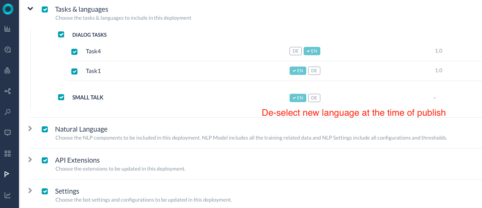Select the bot builder sidebar icon
482x208 pixels.
pos(8,70)
